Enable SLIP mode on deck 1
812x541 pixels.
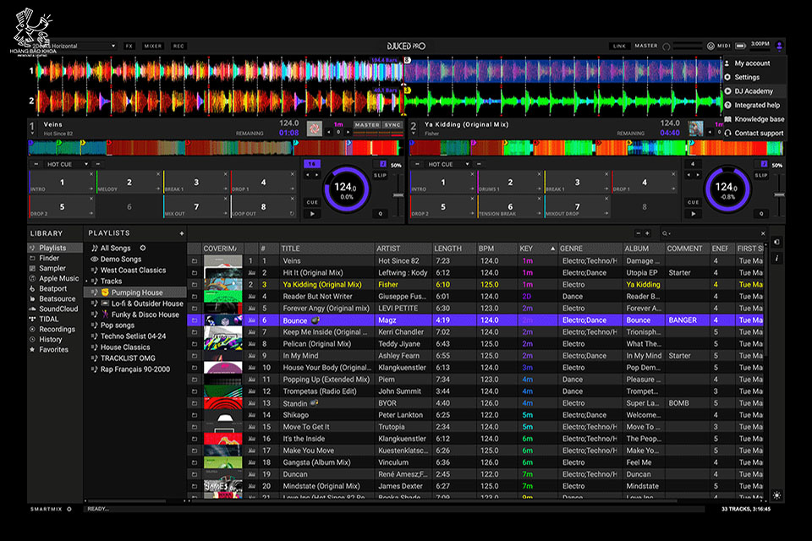pyautogui.click(x=380, y=176)
